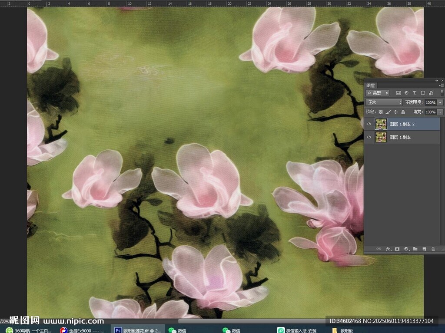
Task: Open the 类型 filter type dropdown
Action: pos(378,93)
